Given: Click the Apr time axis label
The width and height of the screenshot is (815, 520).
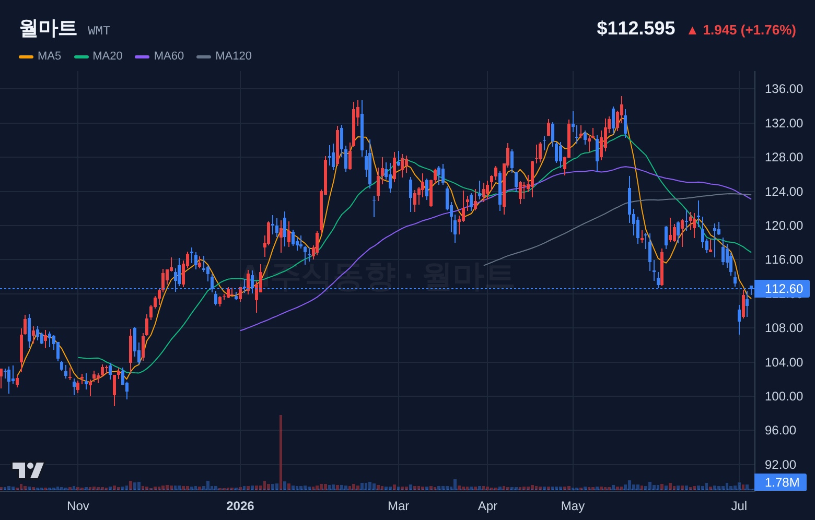Looking at the screenshot, I should pyautogui.click(x=487, y=506).
